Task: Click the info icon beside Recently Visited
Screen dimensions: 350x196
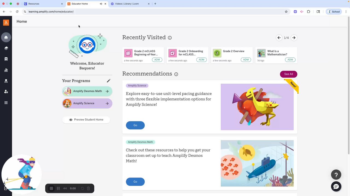Action: [x=170, y=38]
